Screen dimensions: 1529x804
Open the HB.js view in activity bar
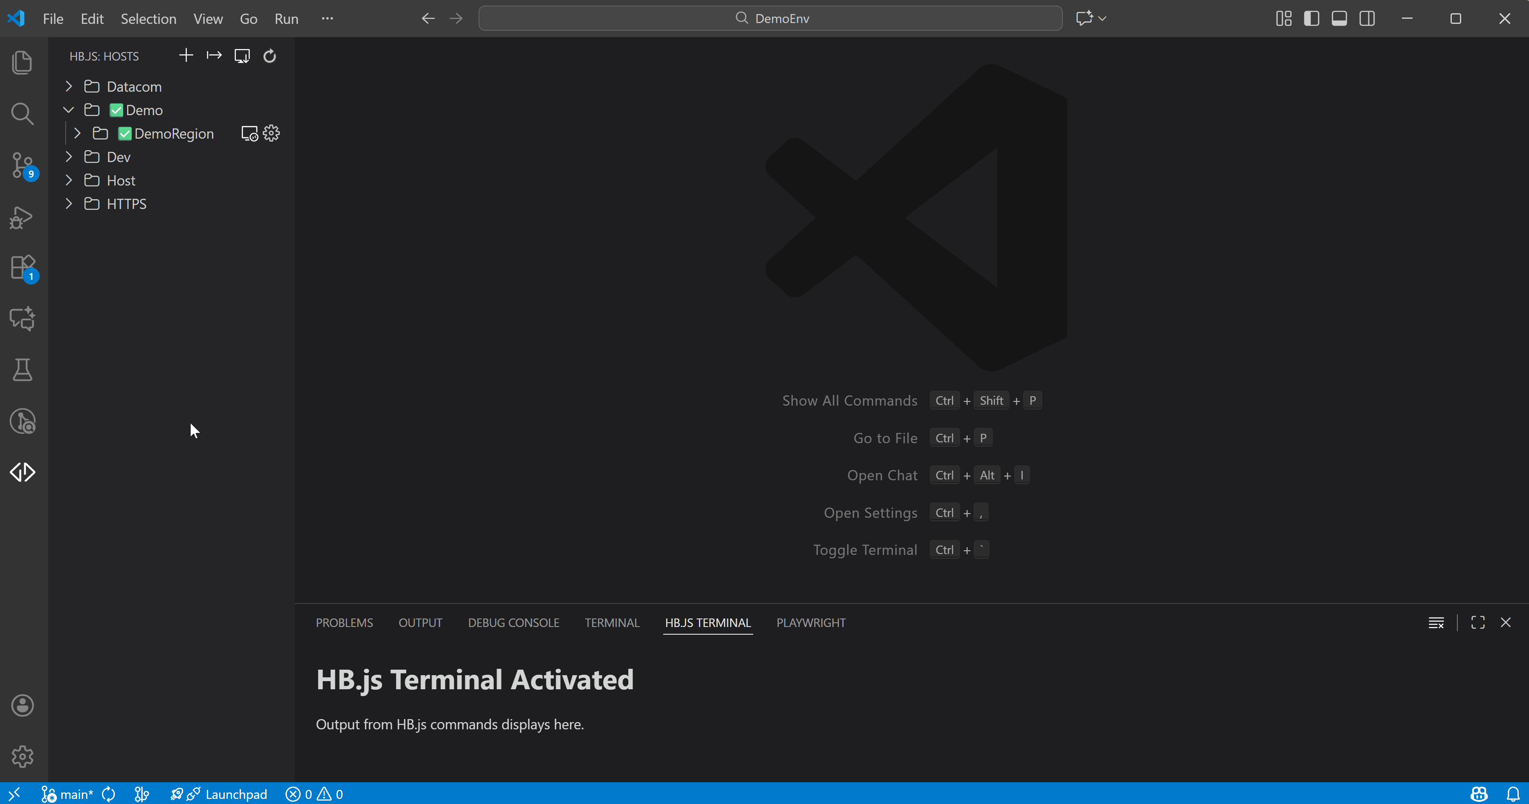click(23, 472)
